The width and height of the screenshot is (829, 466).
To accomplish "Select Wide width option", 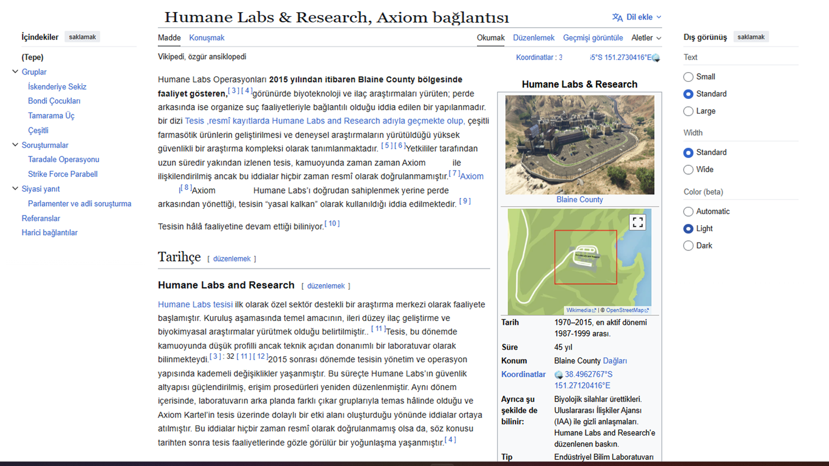I will pos(688,170).
